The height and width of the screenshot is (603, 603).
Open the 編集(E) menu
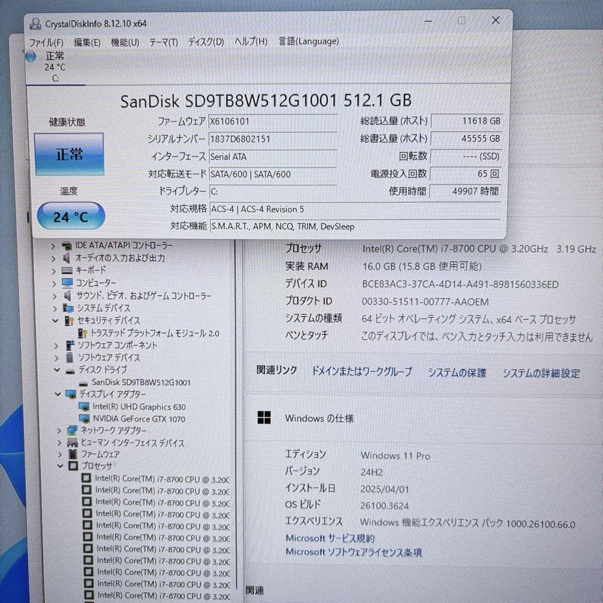pos(87,42)
